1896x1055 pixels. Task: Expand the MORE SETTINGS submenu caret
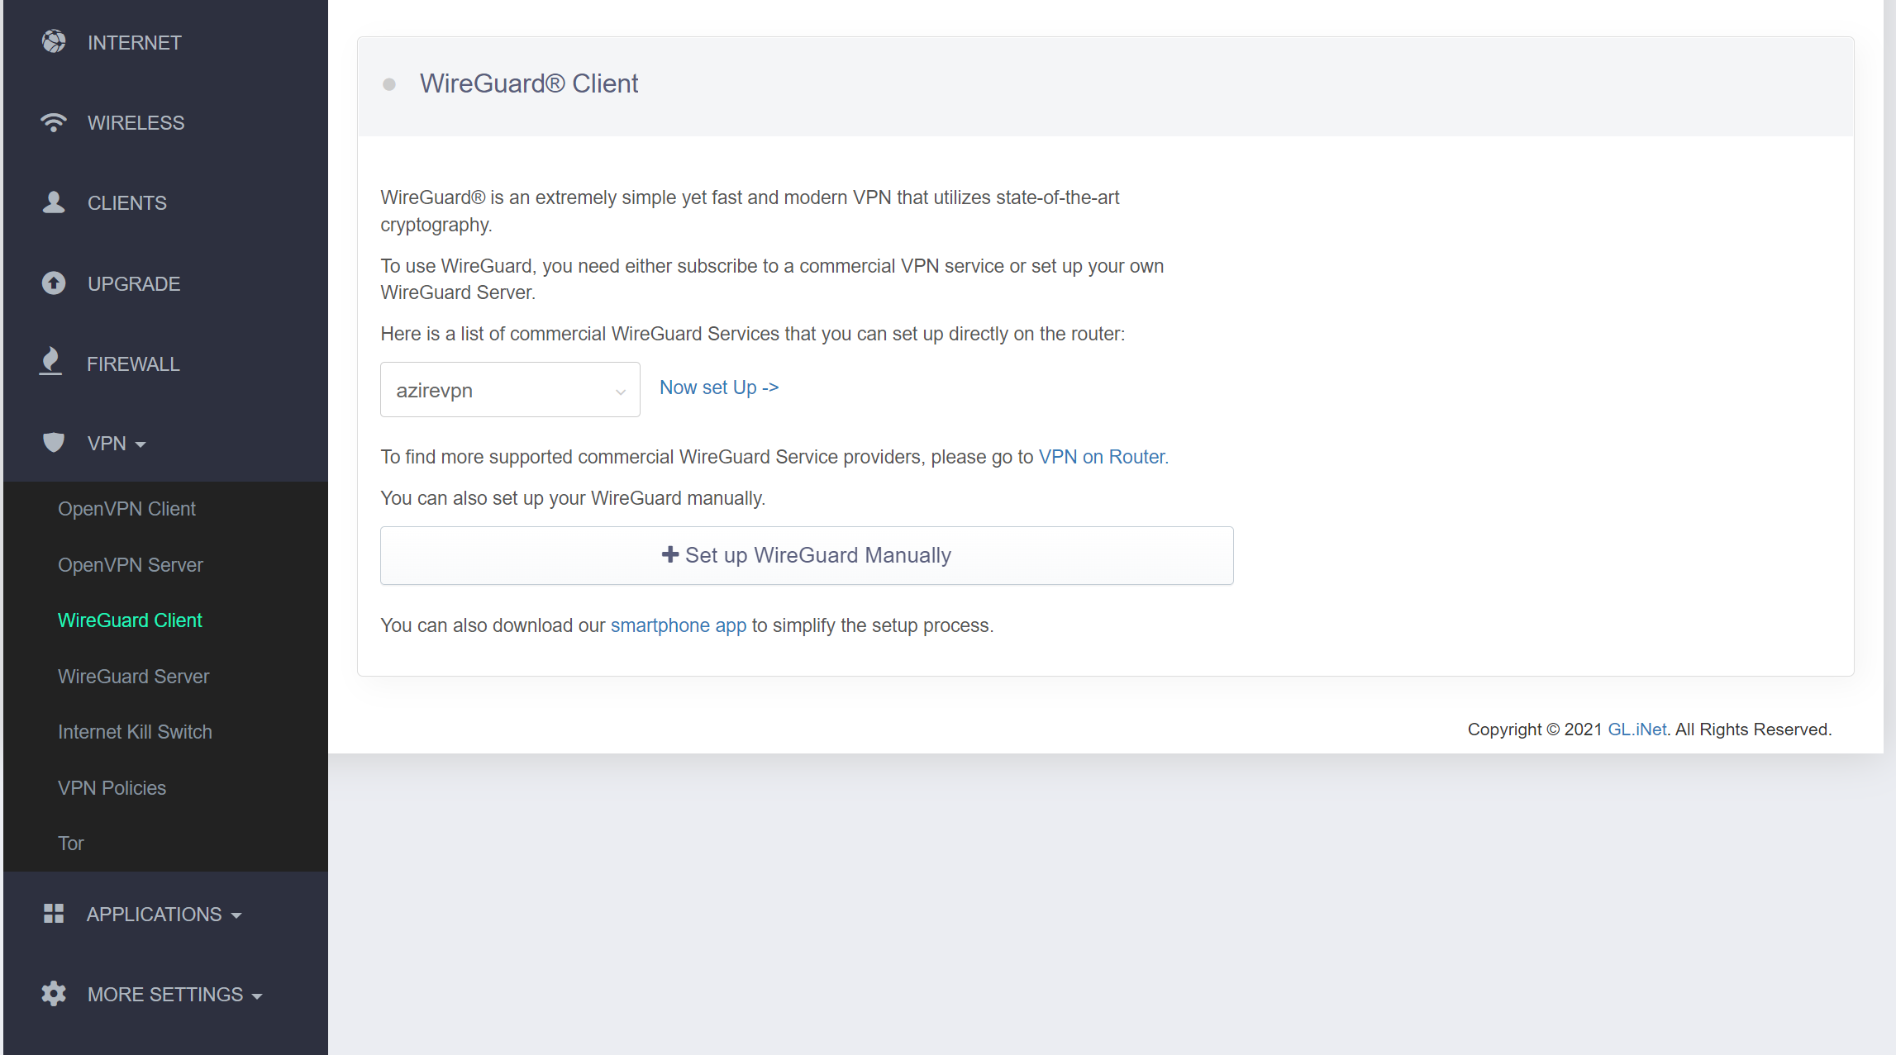[x=257, y=996]
